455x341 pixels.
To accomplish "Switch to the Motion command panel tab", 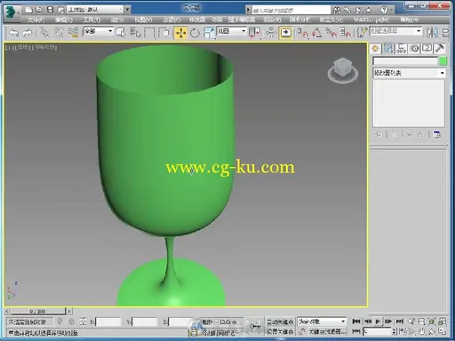I will 414,49.
